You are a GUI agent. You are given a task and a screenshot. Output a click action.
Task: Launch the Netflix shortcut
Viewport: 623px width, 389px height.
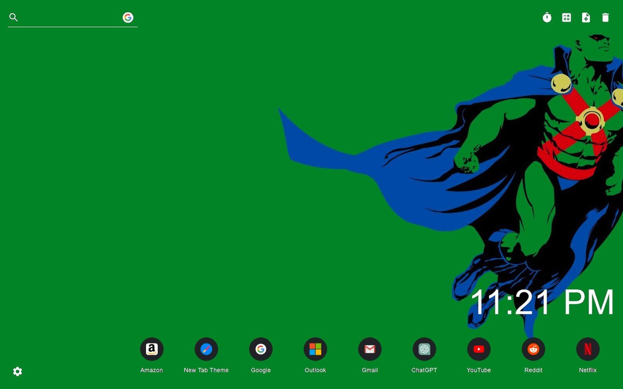(588, 349)
